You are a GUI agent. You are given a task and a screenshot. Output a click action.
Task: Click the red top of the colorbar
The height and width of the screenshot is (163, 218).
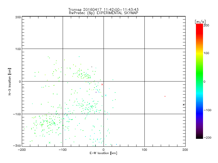click(x=199, y=25)
